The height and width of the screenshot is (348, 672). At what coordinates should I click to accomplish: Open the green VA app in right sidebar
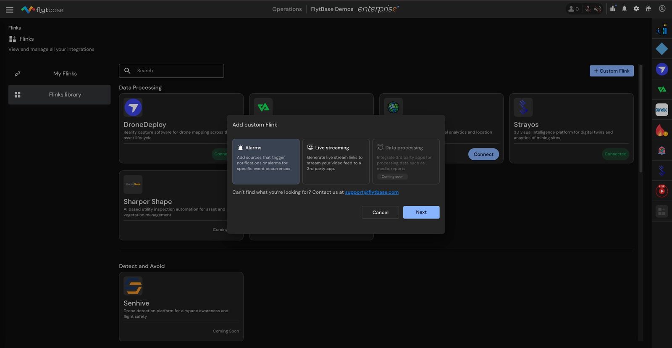click(662, 90)
